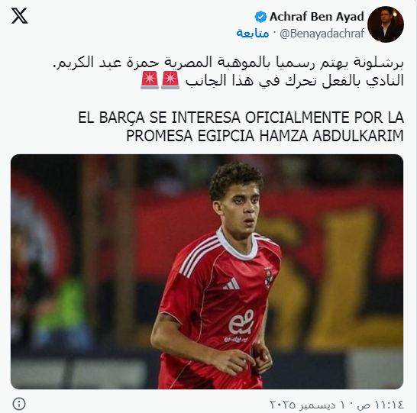Click Achraf Ben Ayad's profile avatar
The image size is (417, 413).
coord(386,24)
